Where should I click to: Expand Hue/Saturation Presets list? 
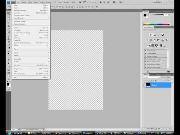tap(145, 59)
